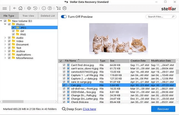Expand the Applications tree node
This screenshot has height=115, width=179.
coord(5,54)
